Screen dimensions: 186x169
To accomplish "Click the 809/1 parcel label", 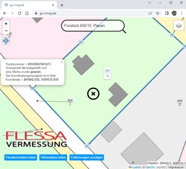I will point(70,102).
